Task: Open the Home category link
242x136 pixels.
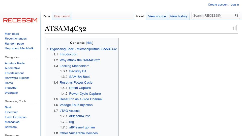Action: click(x=9, y=83)
